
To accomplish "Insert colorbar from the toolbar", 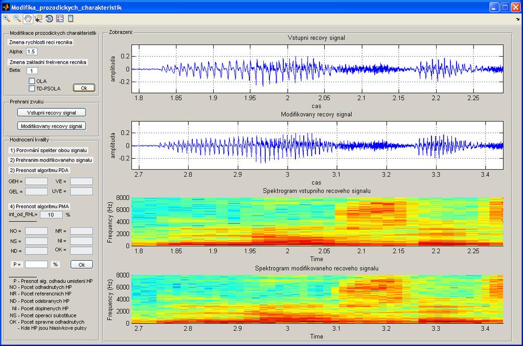I will (x=71, y=19).
